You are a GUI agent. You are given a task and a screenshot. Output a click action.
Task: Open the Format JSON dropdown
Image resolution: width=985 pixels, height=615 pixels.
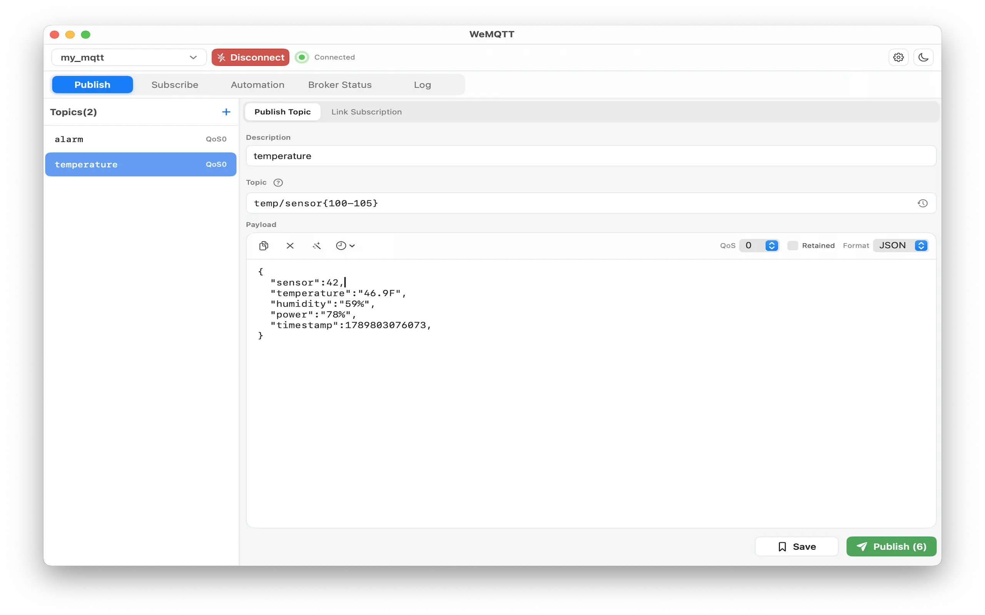tap(901, 246)
